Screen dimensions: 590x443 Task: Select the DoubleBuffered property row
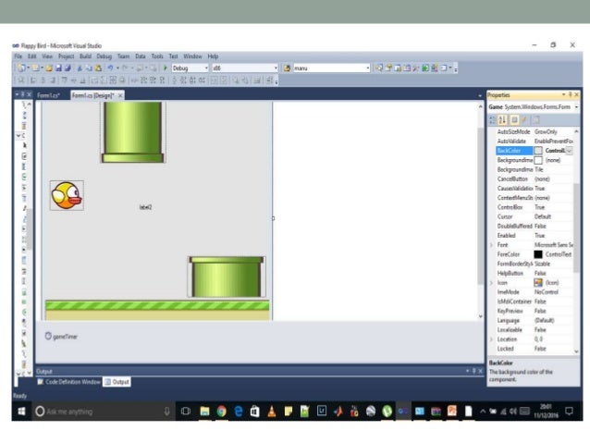[535, 227]
